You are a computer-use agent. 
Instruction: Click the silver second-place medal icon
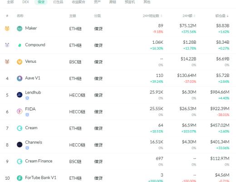pos(7,45)
